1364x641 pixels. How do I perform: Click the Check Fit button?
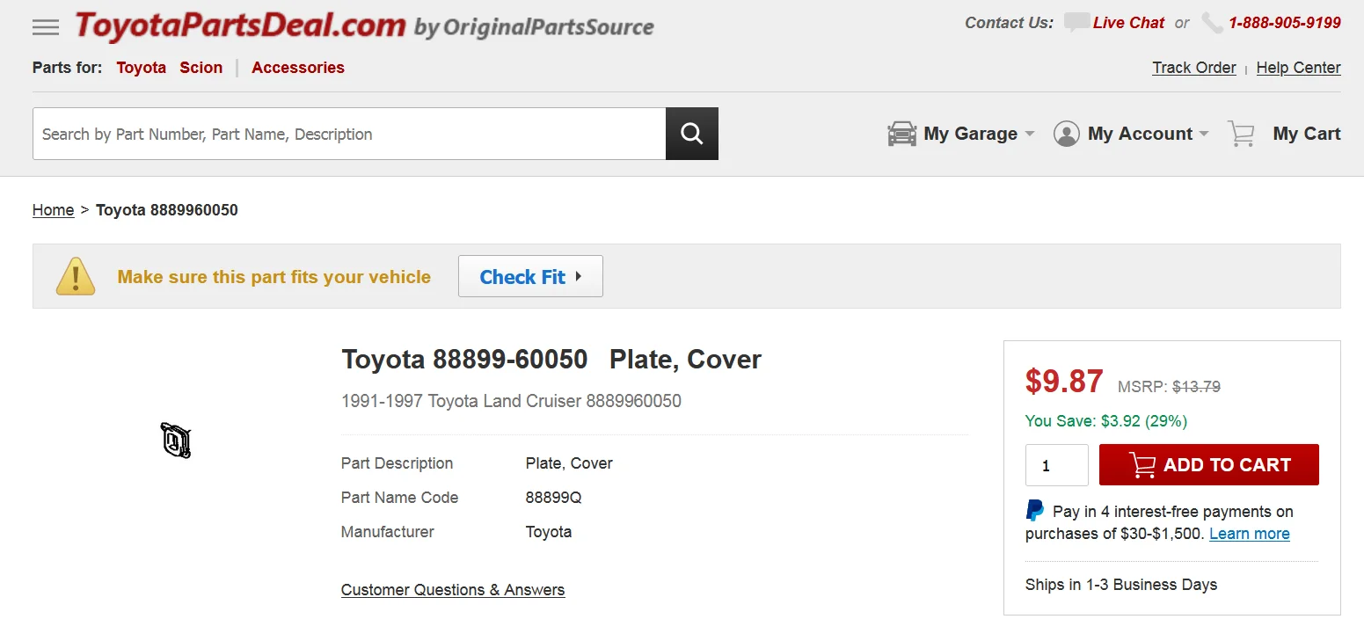pyautogui.click(x=530, y=276)
